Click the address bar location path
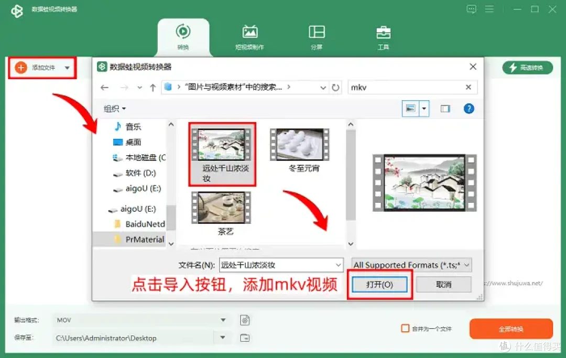The image size is (566, 358). [x=233, y=87]
